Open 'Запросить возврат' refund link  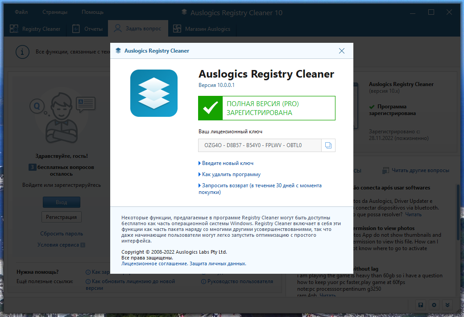tap(260, 189)
